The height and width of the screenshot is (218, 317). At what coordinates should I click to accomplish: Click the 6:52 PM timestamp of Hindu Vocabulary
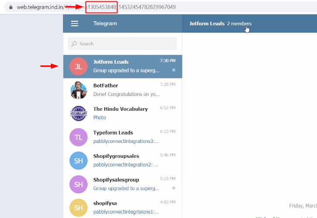tap(168, 108)
